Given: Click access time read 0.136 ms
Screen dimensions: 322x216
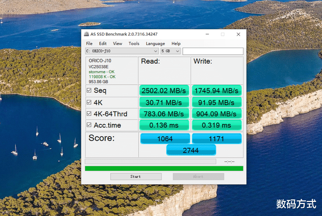Looking at the screenshot, I should (x=164, y=125).
